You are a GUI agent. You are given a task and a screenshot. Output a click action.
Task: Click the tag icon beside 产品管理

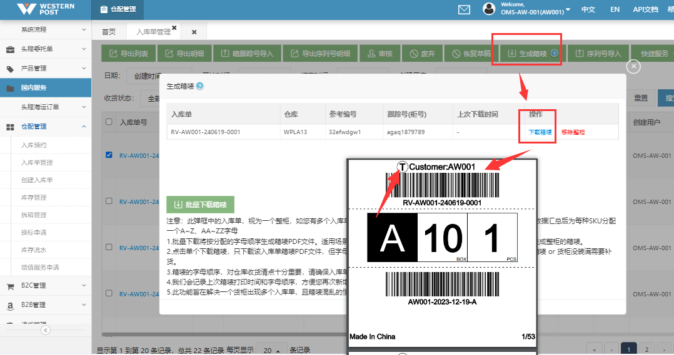[10, 69]
